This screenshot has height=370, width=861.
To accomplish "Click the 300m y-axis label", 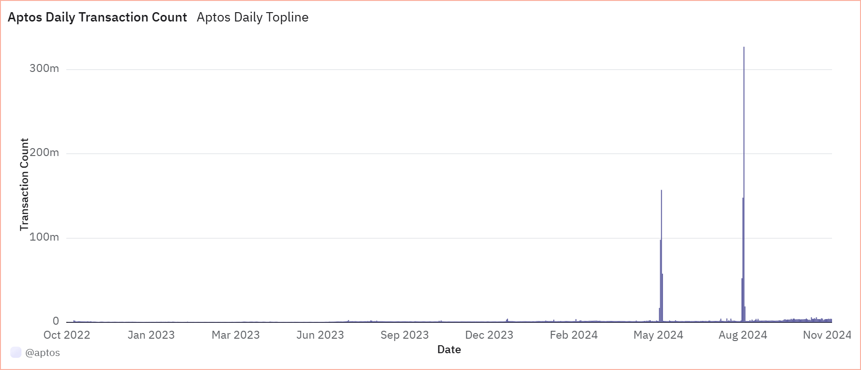I will (44, 69).
